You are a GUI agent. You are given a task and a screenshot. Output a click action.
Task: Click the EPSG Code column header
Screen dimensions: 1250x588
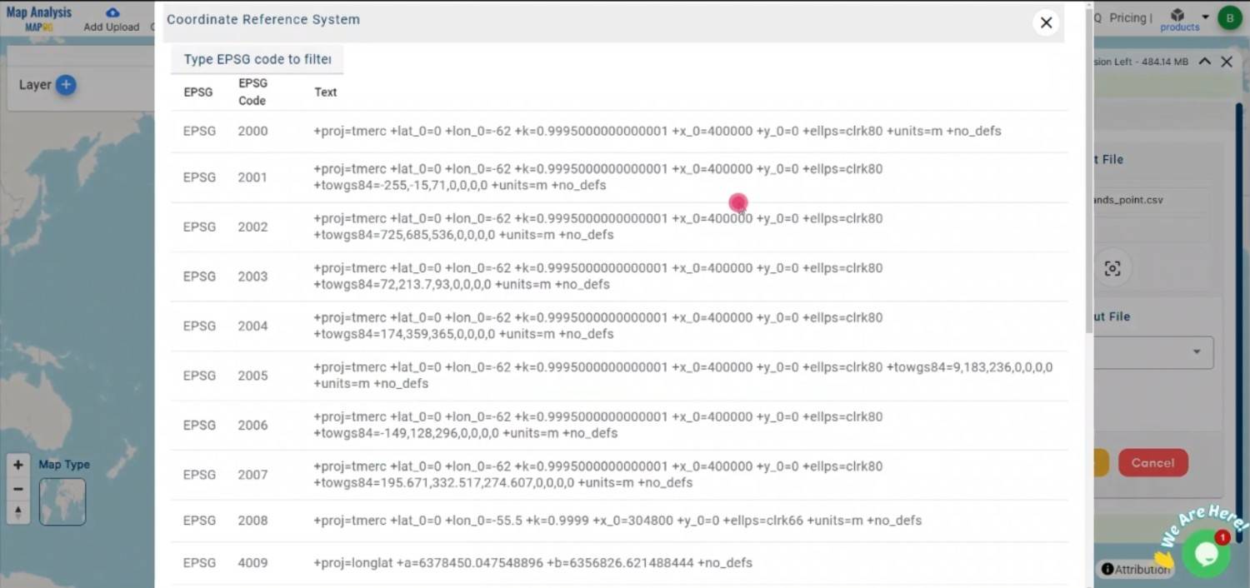(x=252, y=92)
